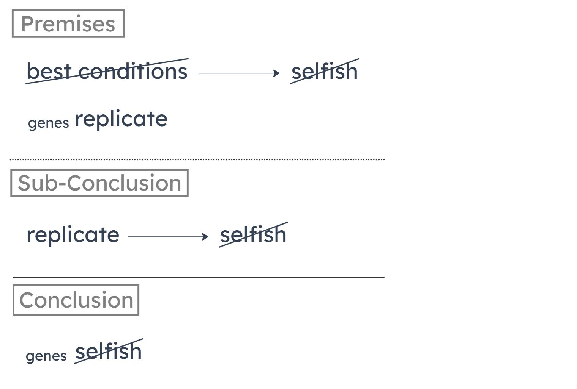Click the dotted divider line
Image resolution: width=577 pixels, height=389 pixels.
tap(197, 159)
